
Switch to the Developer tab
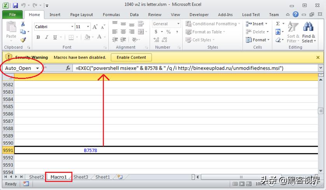pos(199,14)
